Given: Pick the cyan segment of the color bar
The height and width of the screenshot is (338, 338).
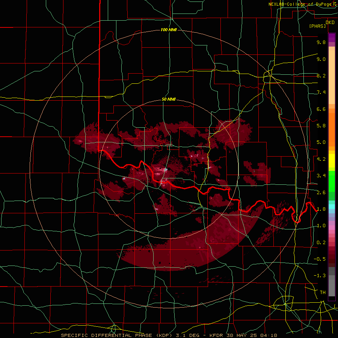Looking at the screenshot, I should coord(332,206).
